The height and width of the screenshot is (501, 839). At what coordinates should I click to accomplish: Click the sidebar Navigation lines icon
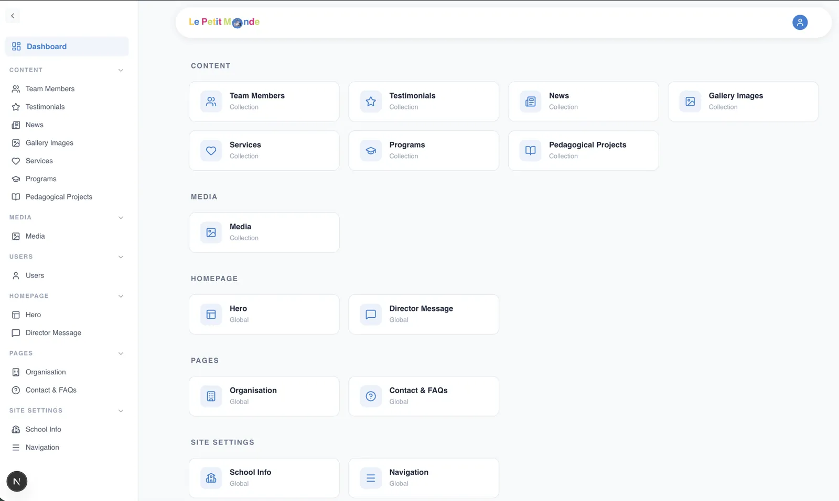(x=16, y=448)
